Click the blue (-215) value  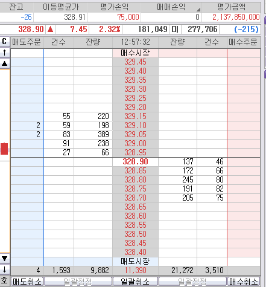(x=246, y=30)
